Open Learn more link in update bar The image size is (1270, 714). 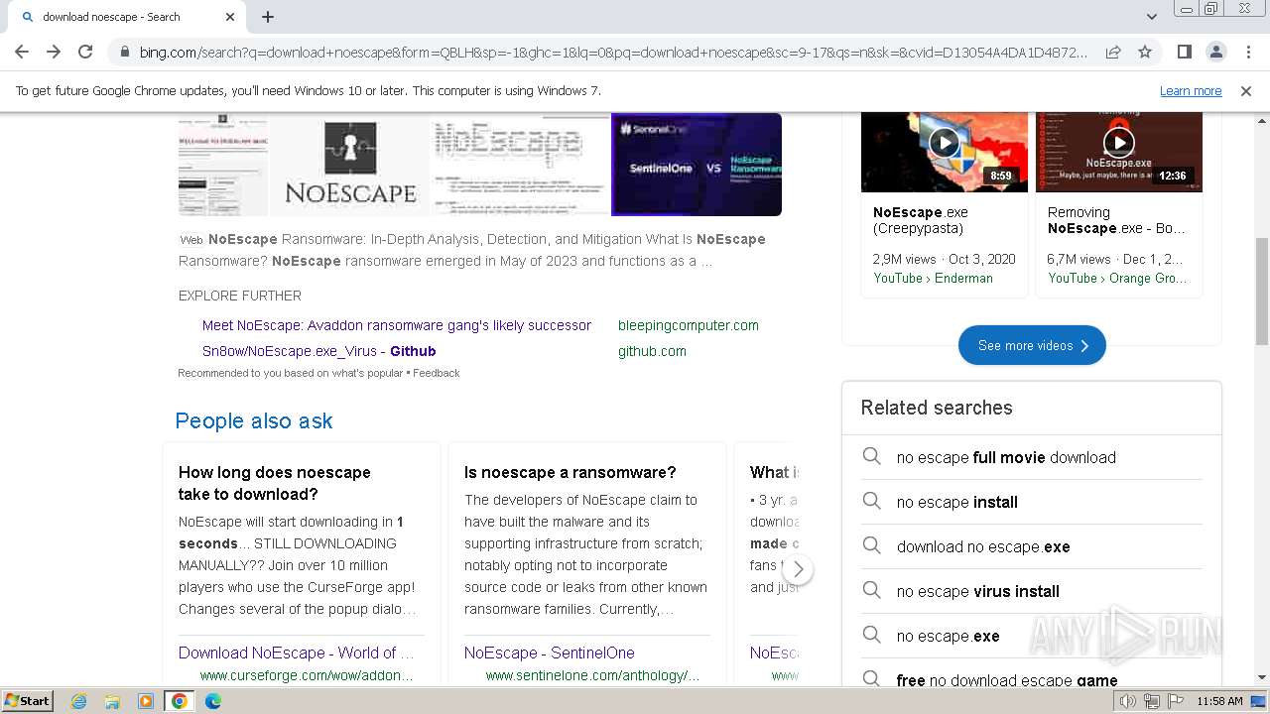[x=1191, y=91]
